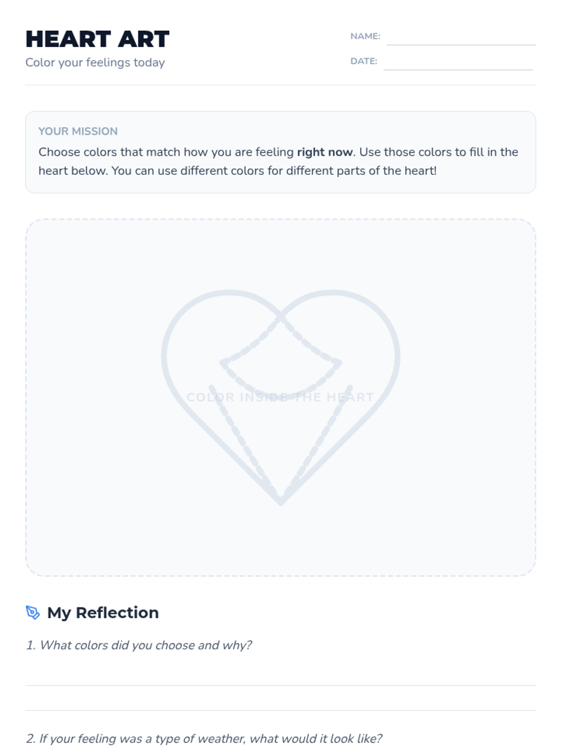This screenshot has width=561, height=748.
Task: Click the 'Color your feelings today' subtitle
Action: 95,63
